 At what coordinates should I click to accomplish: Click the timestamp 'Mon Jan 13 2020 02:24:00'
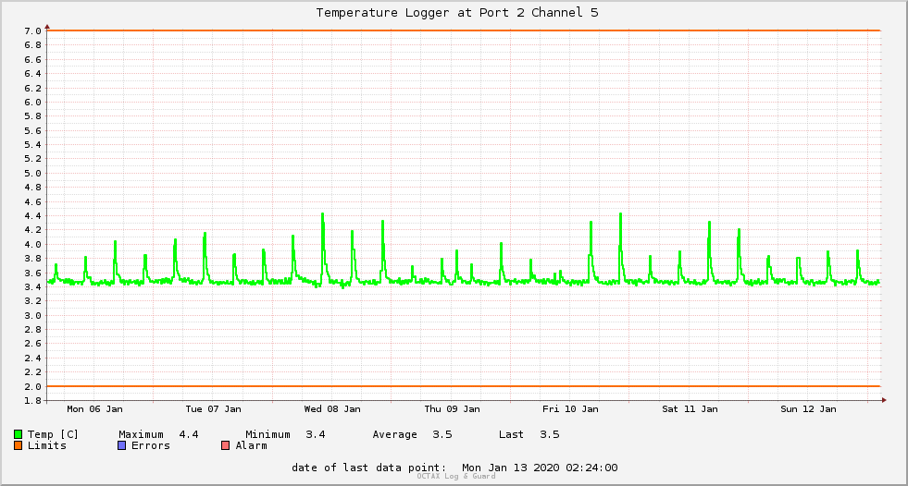click(540, 468)
